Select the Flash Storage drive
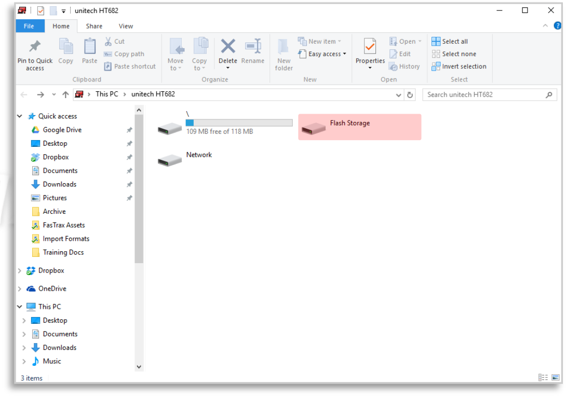Screen dimensions: 566x396 pyautogui.click(x=359, y=127)
